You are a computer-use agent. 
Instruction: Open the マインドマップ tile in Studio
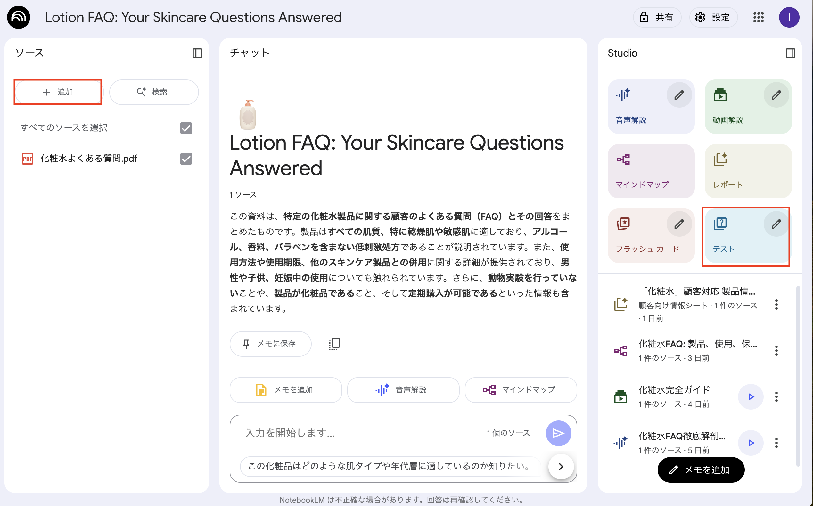click(x=651, y=171)
